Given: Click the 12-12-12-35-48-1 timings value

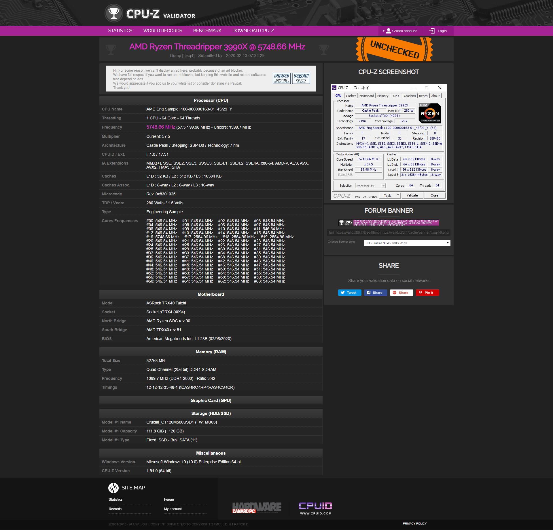Looking at the screenshot, I should click(x=190, y=387).
